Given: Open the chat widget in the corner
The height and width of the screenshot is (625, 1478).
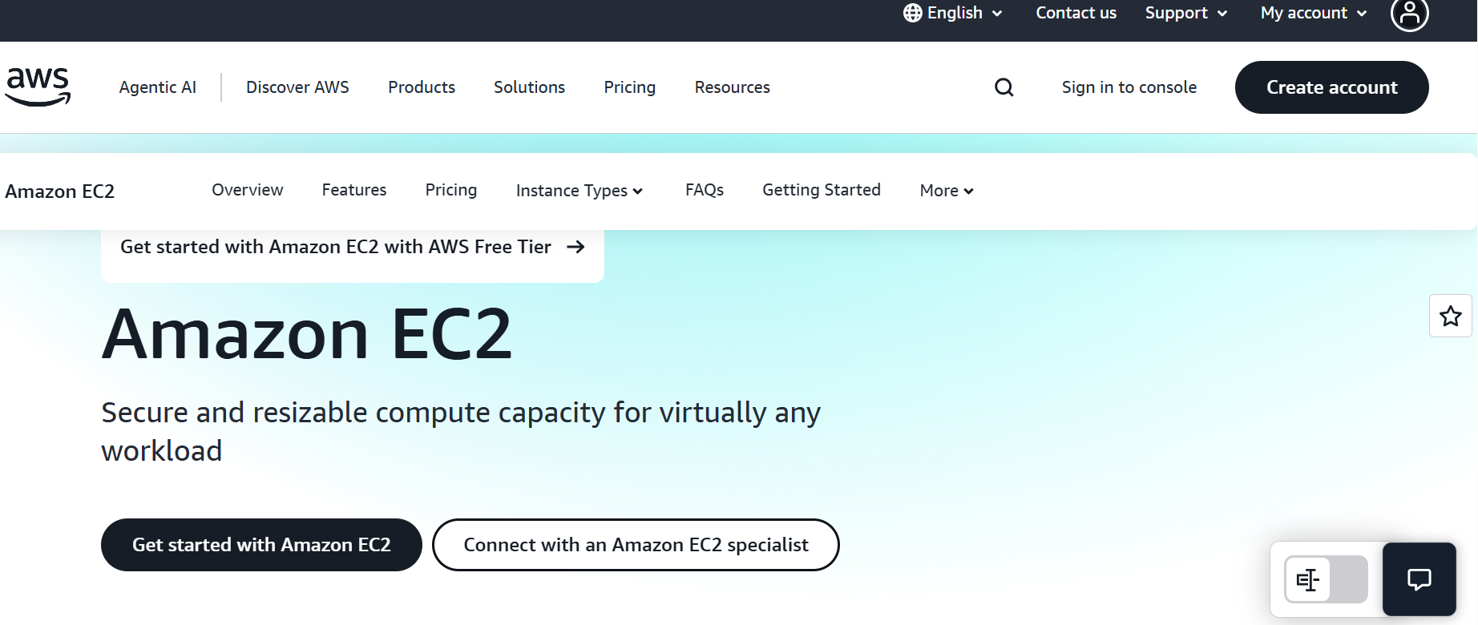Looking at the screenshot, I should (x=1419, y=579).
